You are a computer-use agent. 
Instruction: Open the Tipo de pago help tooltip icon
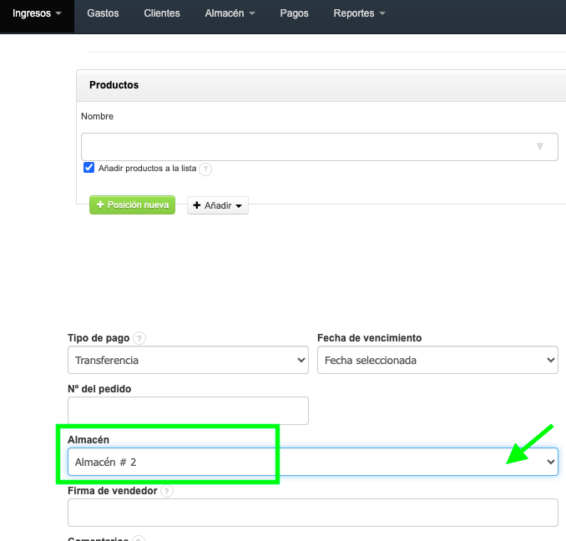pos(139,338)
